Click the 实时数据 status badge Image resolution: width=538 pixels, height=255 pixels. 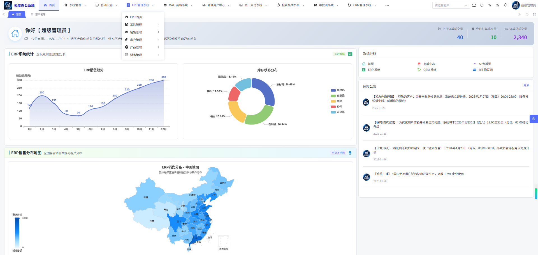[x=339, y=53]
